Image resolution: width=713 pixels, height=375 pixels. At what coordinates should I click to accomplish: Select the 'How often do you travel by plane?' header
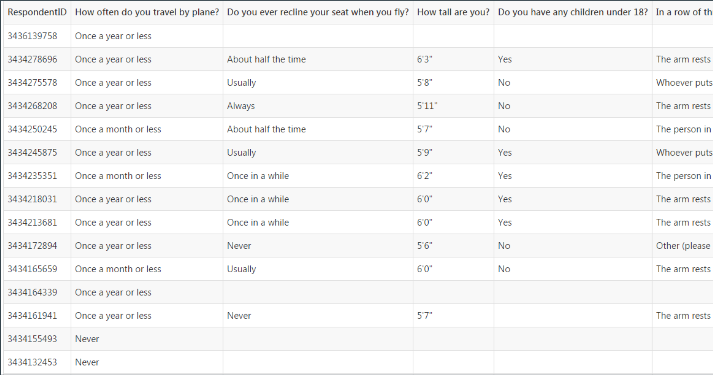[147, 12]
